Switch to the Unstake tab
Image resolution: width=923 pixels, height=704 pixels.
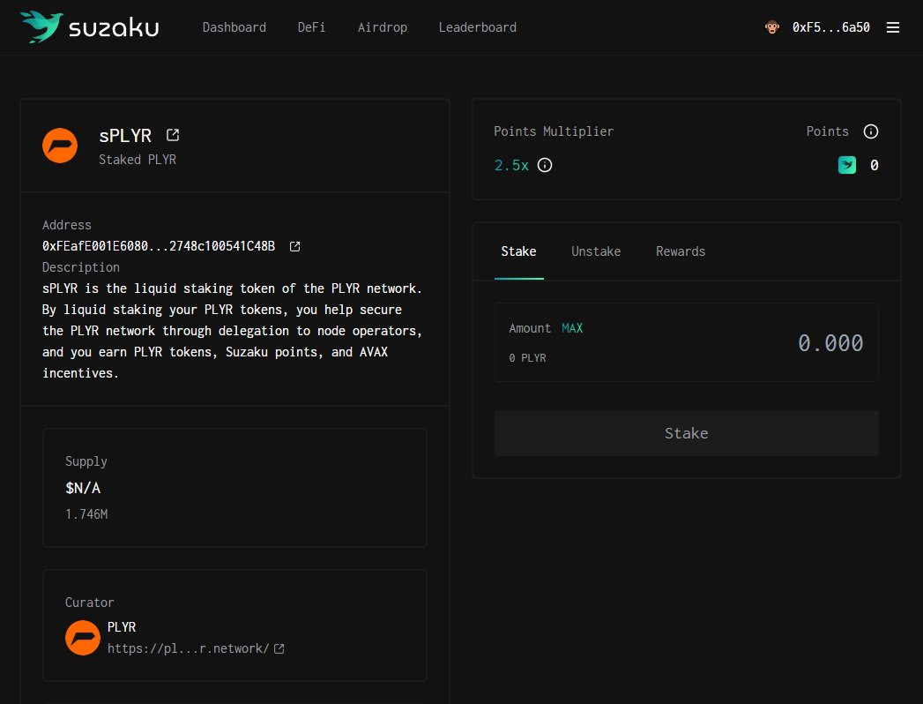pyautogui.click(x=596, y=251)
